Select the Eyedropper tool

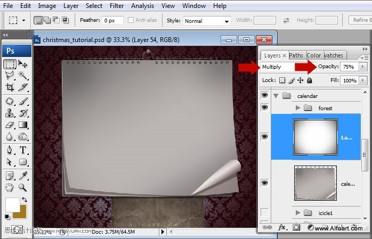[23, 176]
